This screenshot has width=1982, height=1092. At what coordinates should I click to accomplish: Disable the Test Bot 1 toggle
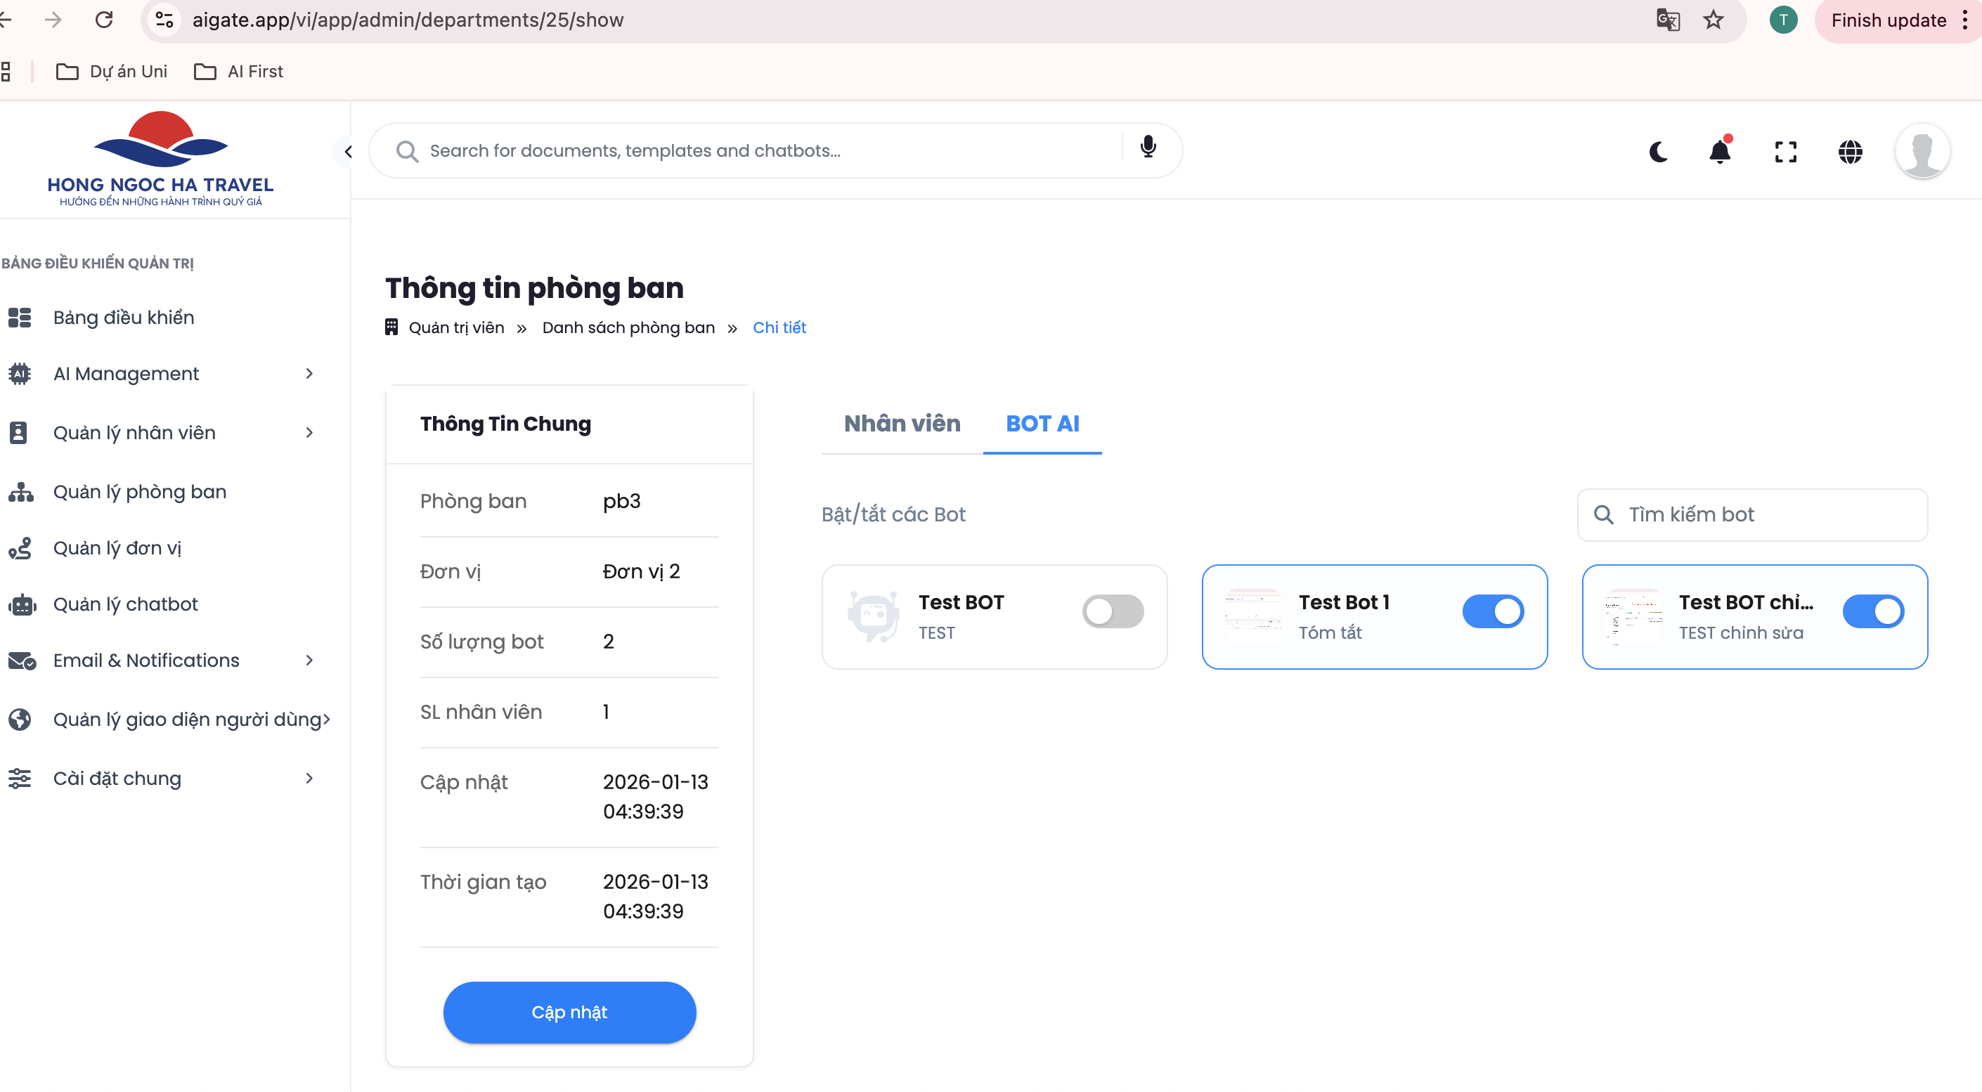1492,611
